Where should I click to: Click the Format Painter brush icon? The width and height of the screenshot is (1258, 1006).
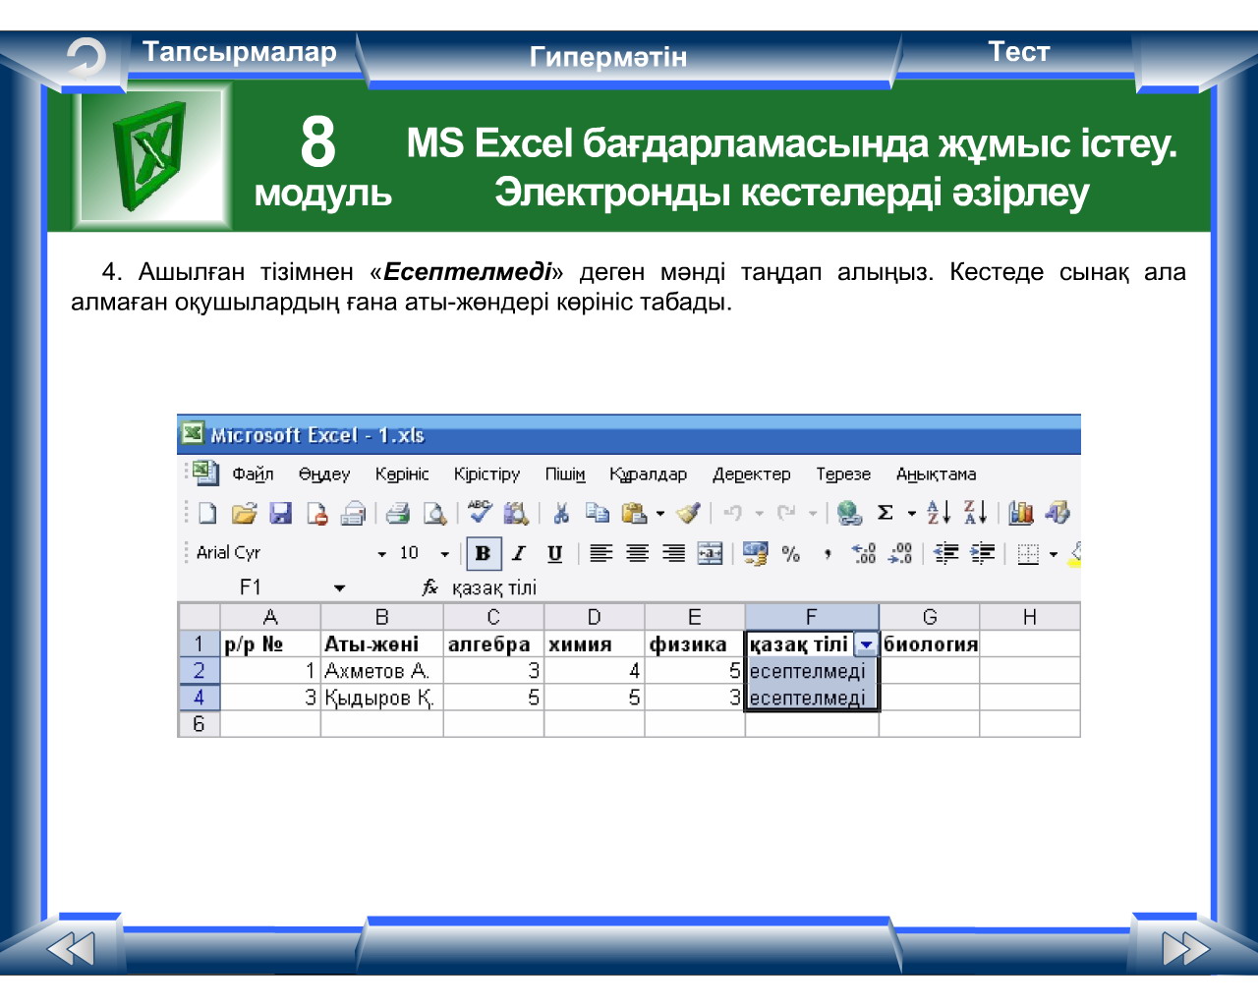tap(689, 513)
